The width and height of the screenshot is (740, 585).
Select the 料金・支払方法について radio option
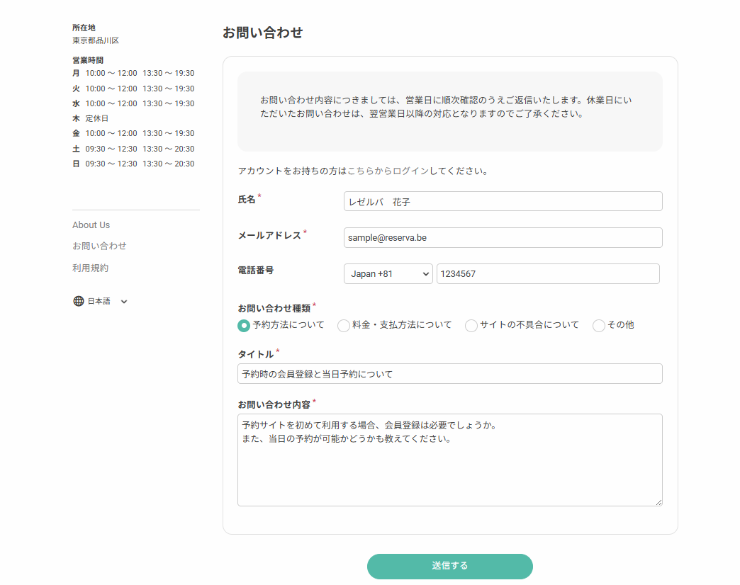tap(343, 326)
